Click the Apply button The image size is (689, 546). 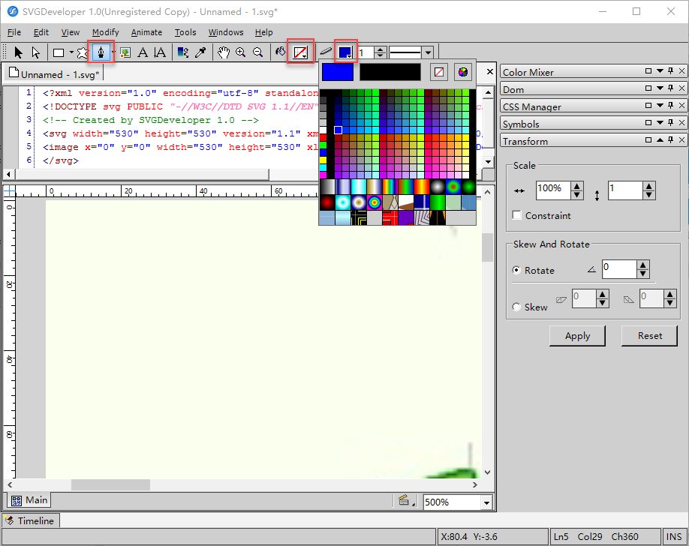click(x=577, y=335)
